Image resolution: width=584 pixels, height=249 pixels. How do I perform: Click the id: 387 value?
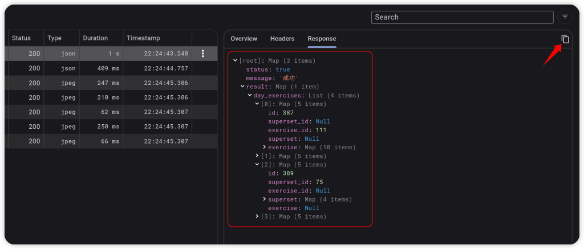point(288,113)
